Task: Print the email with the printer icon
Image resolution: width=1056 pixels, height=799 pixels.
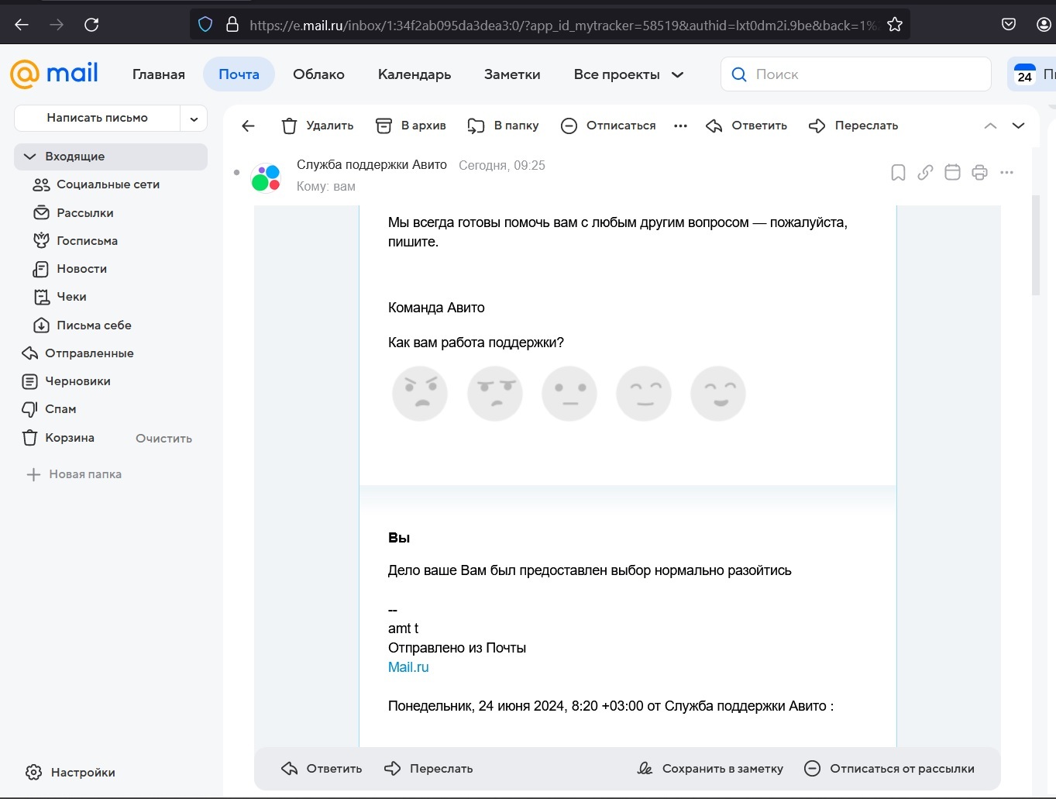Action: click(979, 173)
